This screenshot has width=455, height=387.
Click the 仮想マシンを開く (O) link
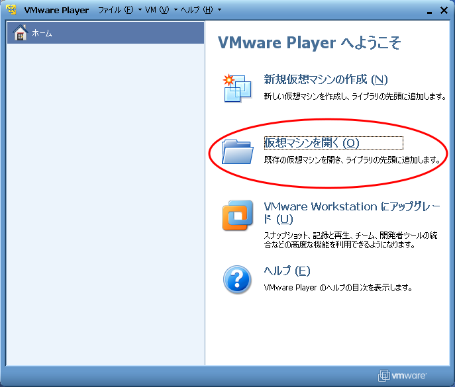point(312,143)
